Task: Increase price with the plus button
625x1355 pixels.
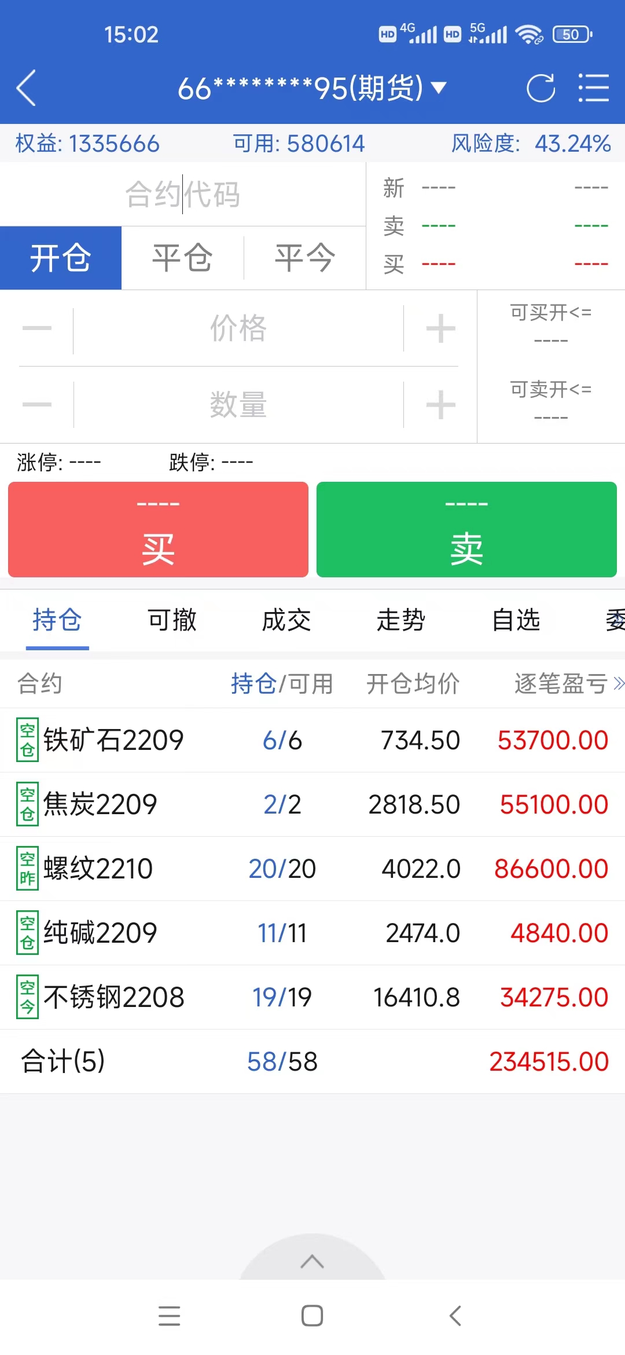Action: click(440, 328)
